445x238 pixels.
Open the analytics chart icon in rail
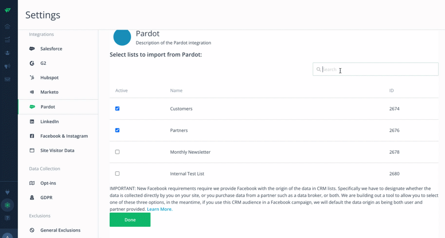[x=7, y=40]
